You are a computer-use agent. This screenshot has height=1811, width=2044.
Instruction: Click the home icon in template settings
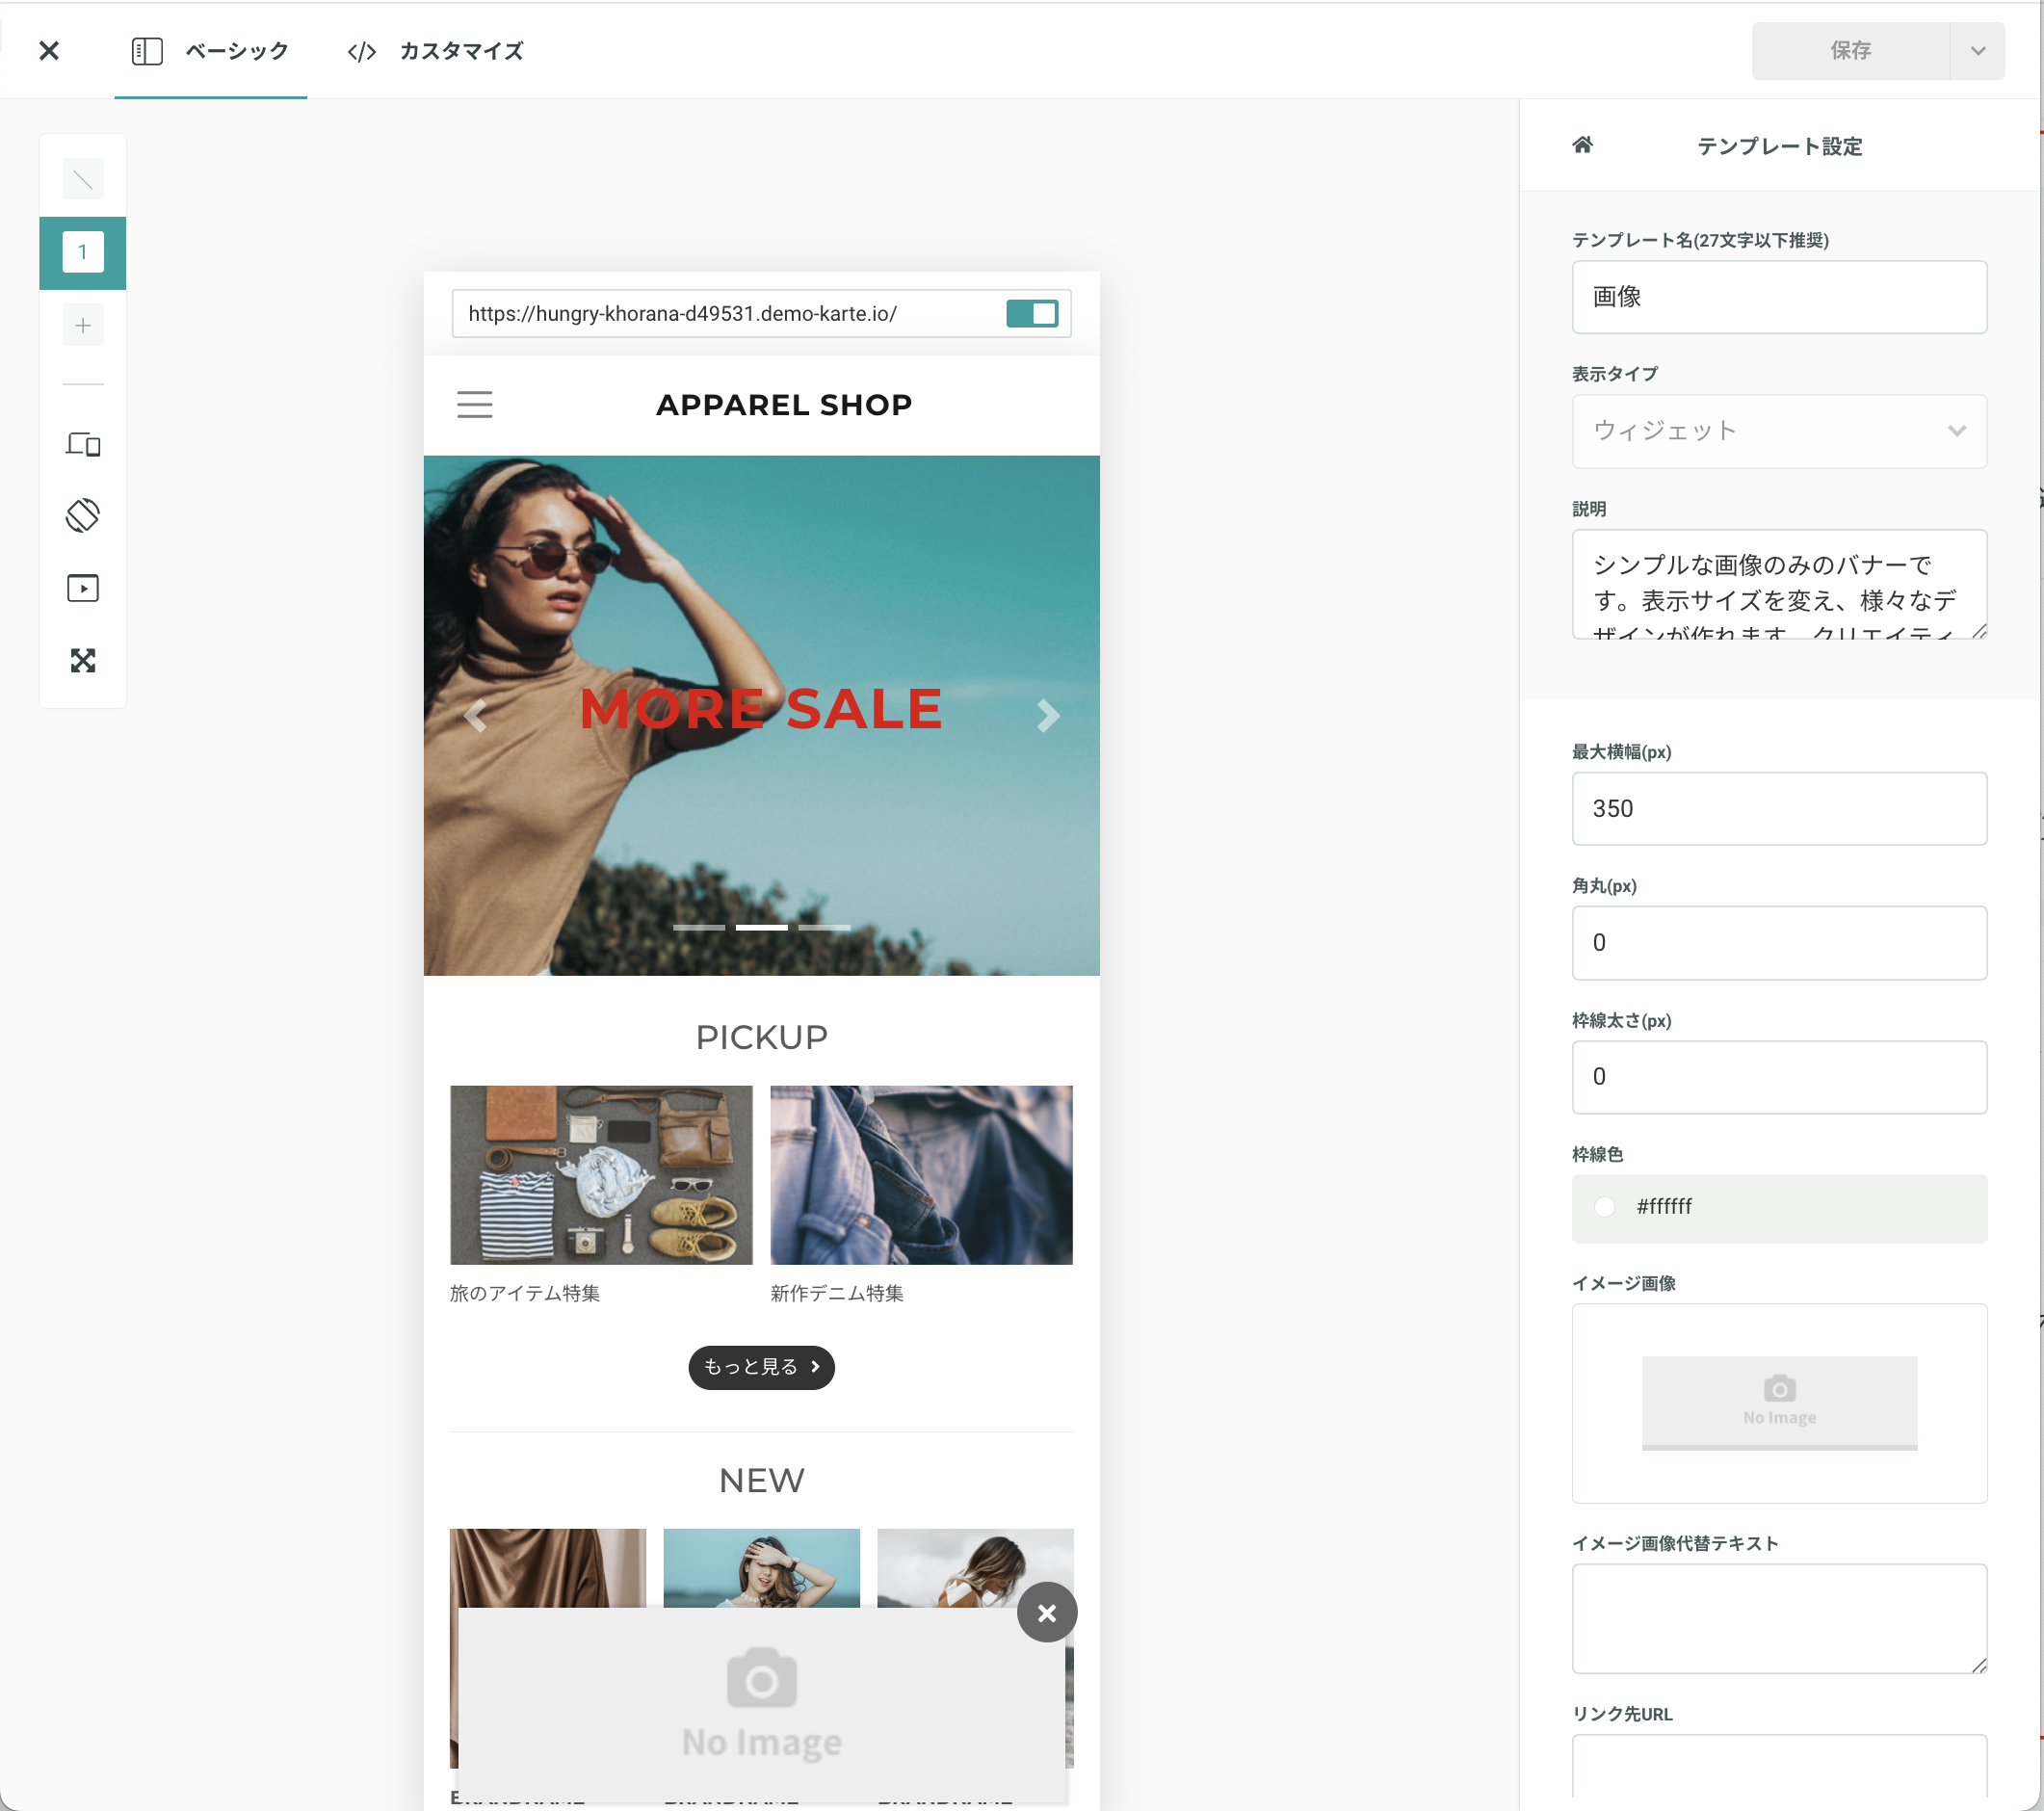(x=1582, y=145)
